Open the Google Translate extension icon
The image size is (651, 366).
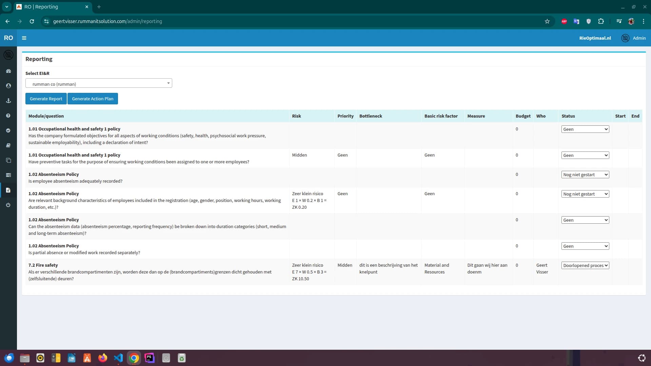click(x=576, y=21)
